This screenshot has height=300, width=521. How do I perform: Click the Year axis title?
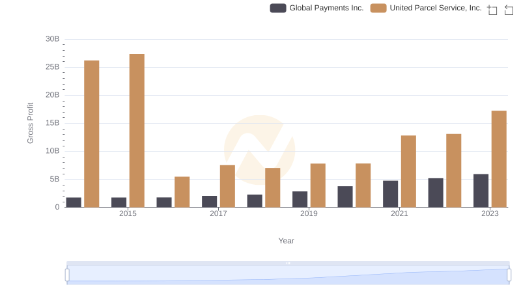pyautogui.click(x=286, y=241)
